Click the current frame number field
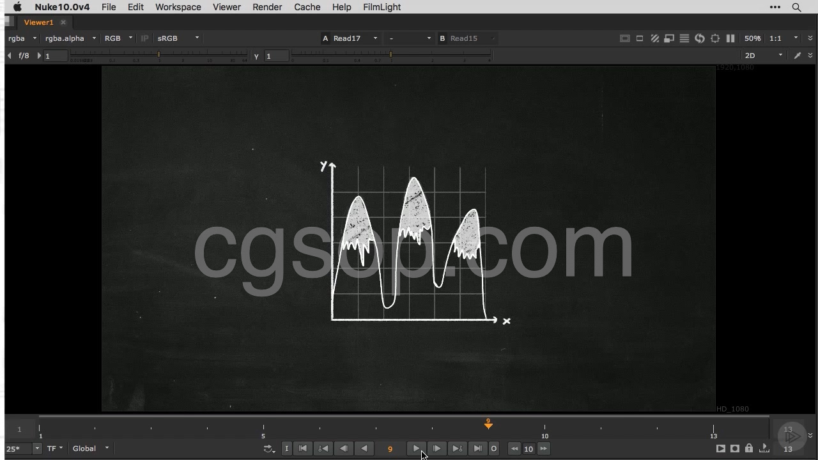This screenshot has width=818, height=460. [390, 448]
